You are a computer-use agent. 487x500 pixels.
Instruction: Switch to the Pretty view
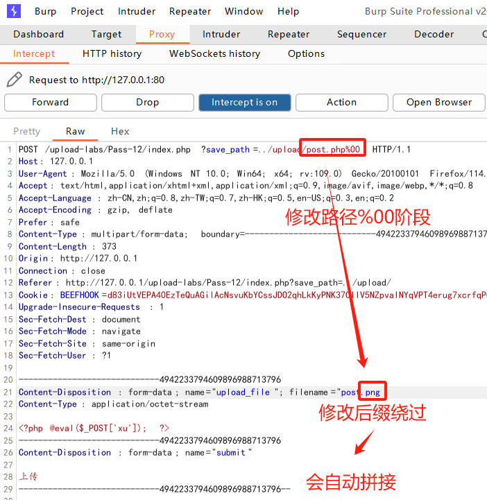27,131
